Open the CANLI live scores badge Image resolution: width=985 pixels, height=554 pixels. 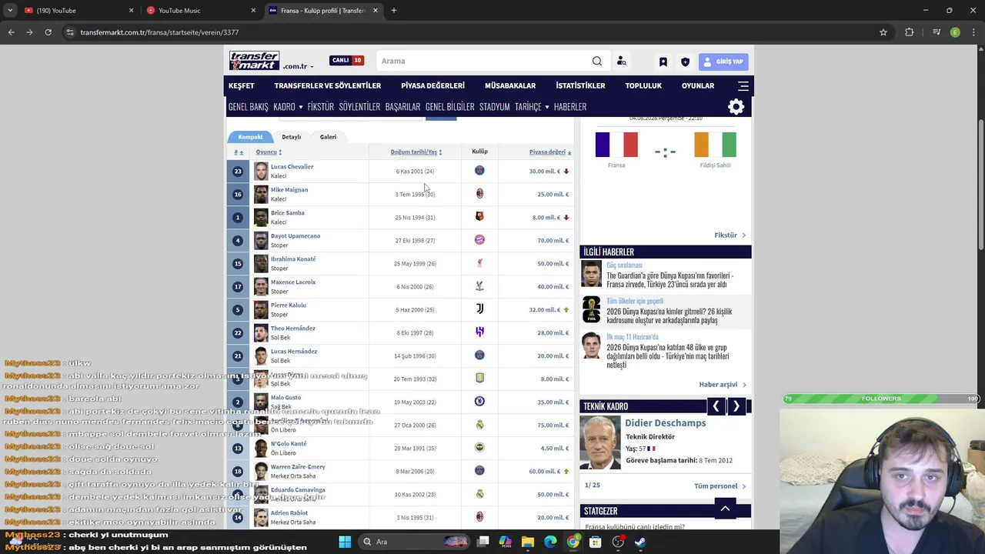[346, 61]
